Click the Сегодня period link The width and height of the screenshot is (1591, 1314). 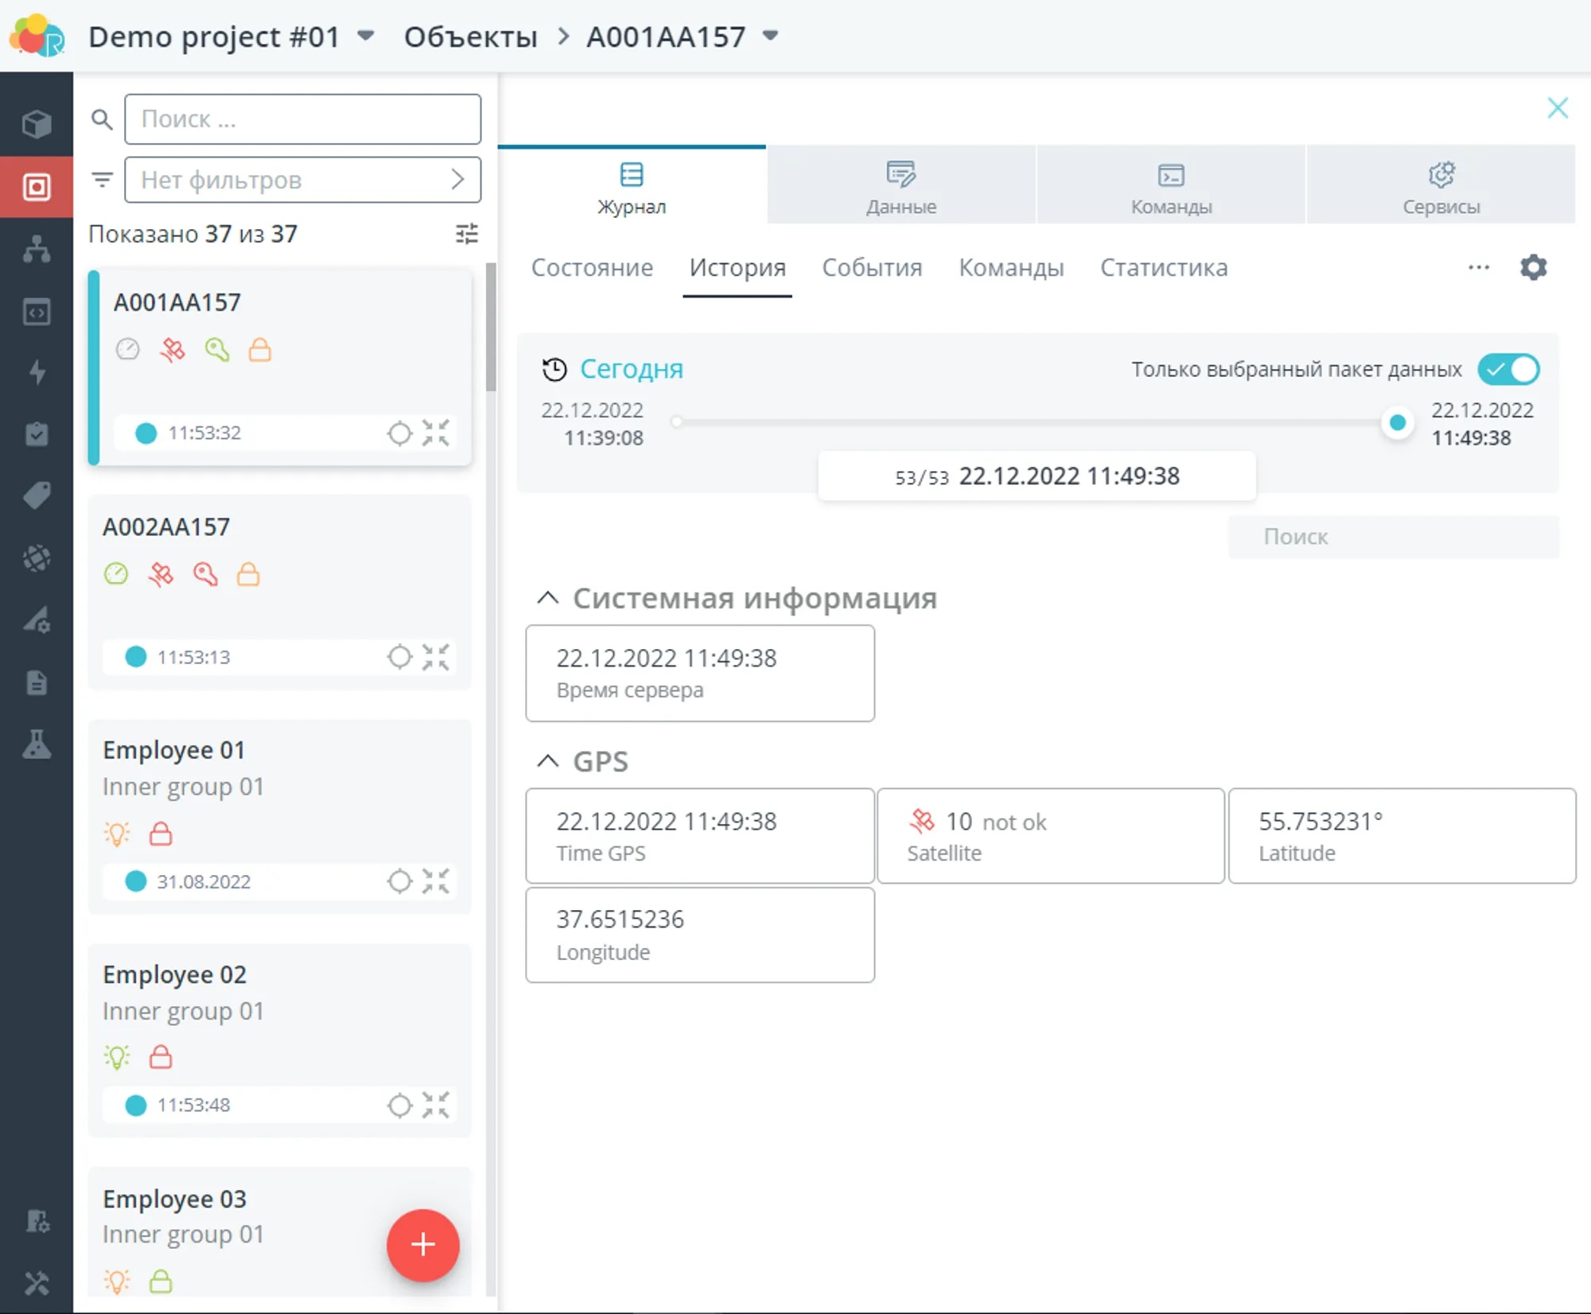[x=631, y=369]
